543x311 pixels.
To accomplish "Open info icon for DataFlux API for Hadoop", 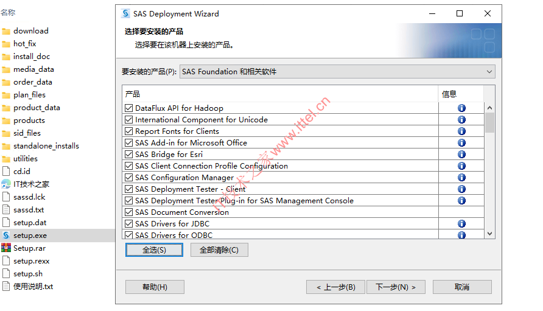I will pos(461,108).
